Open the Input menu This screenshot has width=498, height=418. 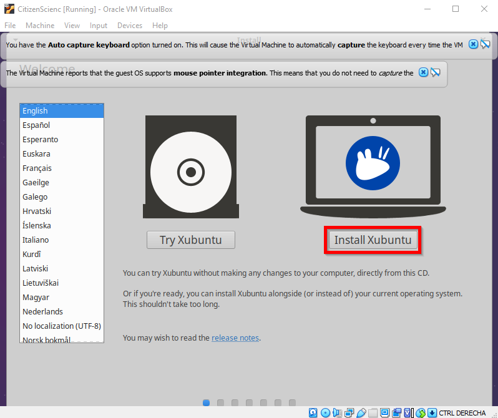pos(99,26)
